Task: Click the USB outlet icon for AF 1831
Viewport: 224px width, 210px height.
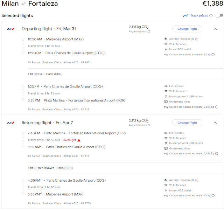Action: tap(166, 49)
